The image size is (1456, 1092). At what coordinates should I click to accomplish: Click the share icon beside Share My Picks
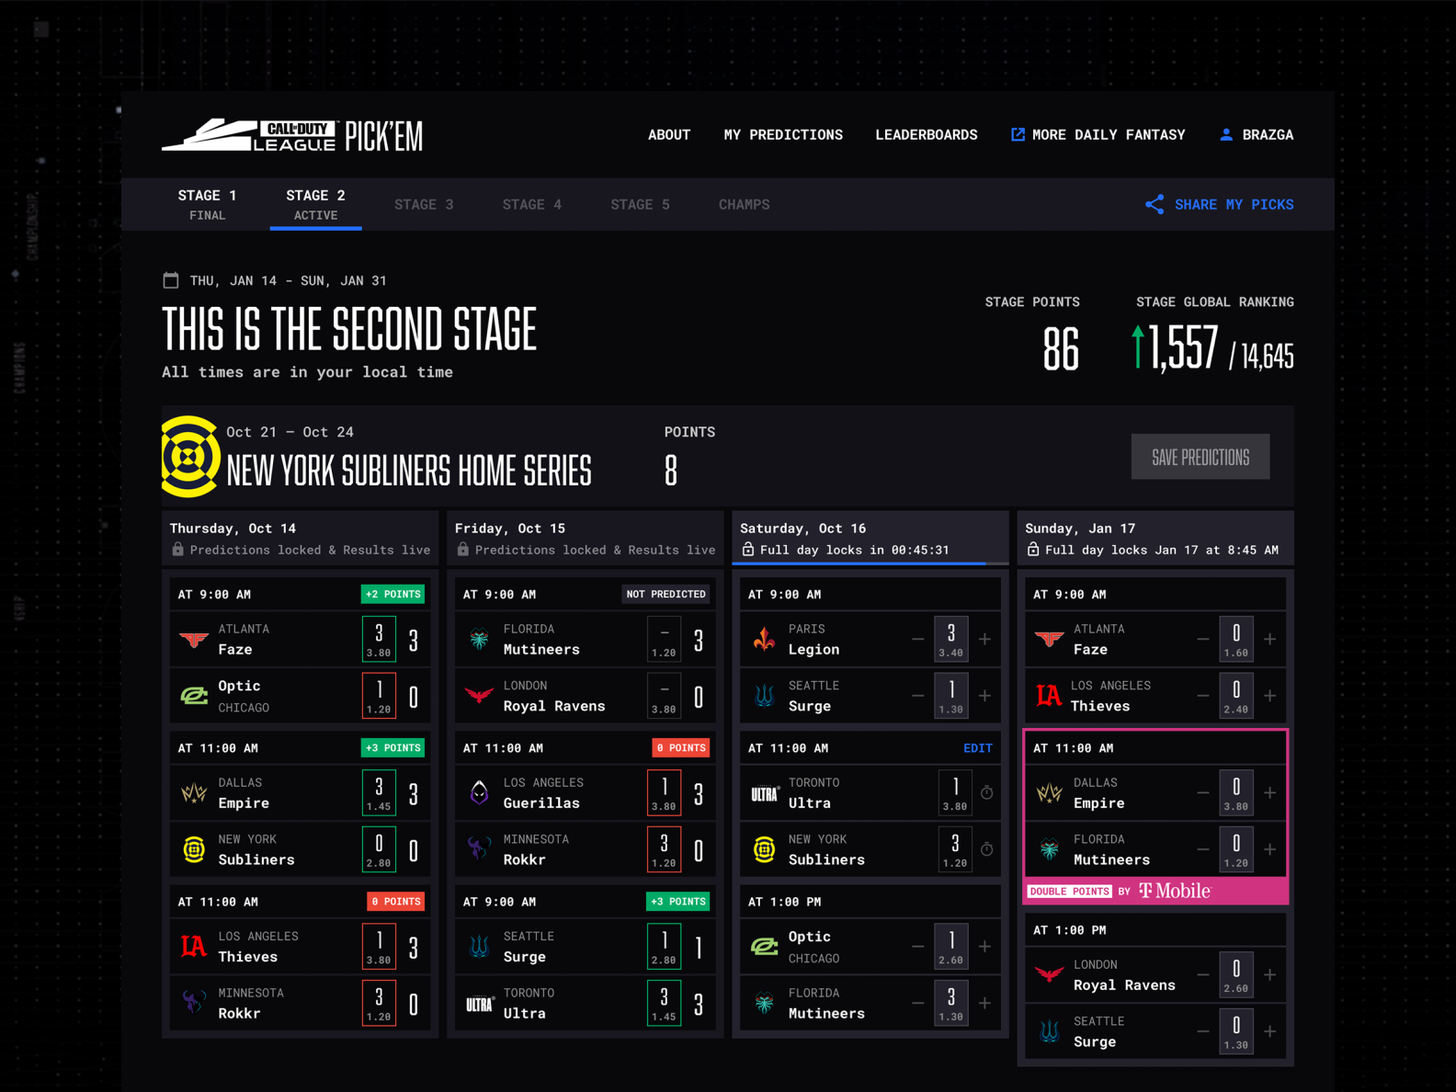(1155, 204)
